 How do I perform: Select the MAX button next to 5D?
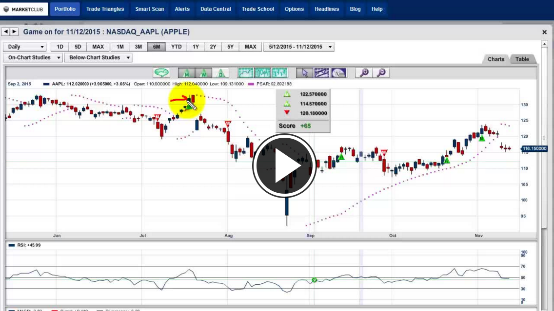(x=98, y=47)
